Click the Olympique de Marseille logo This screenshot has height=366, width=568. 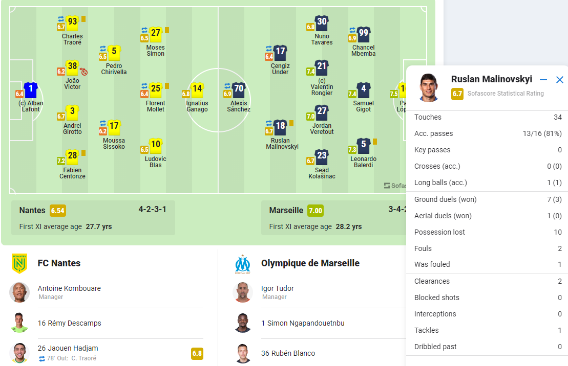(x=243, y=264)
